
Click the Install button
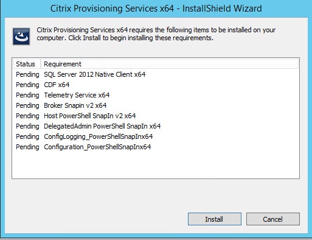215,219
